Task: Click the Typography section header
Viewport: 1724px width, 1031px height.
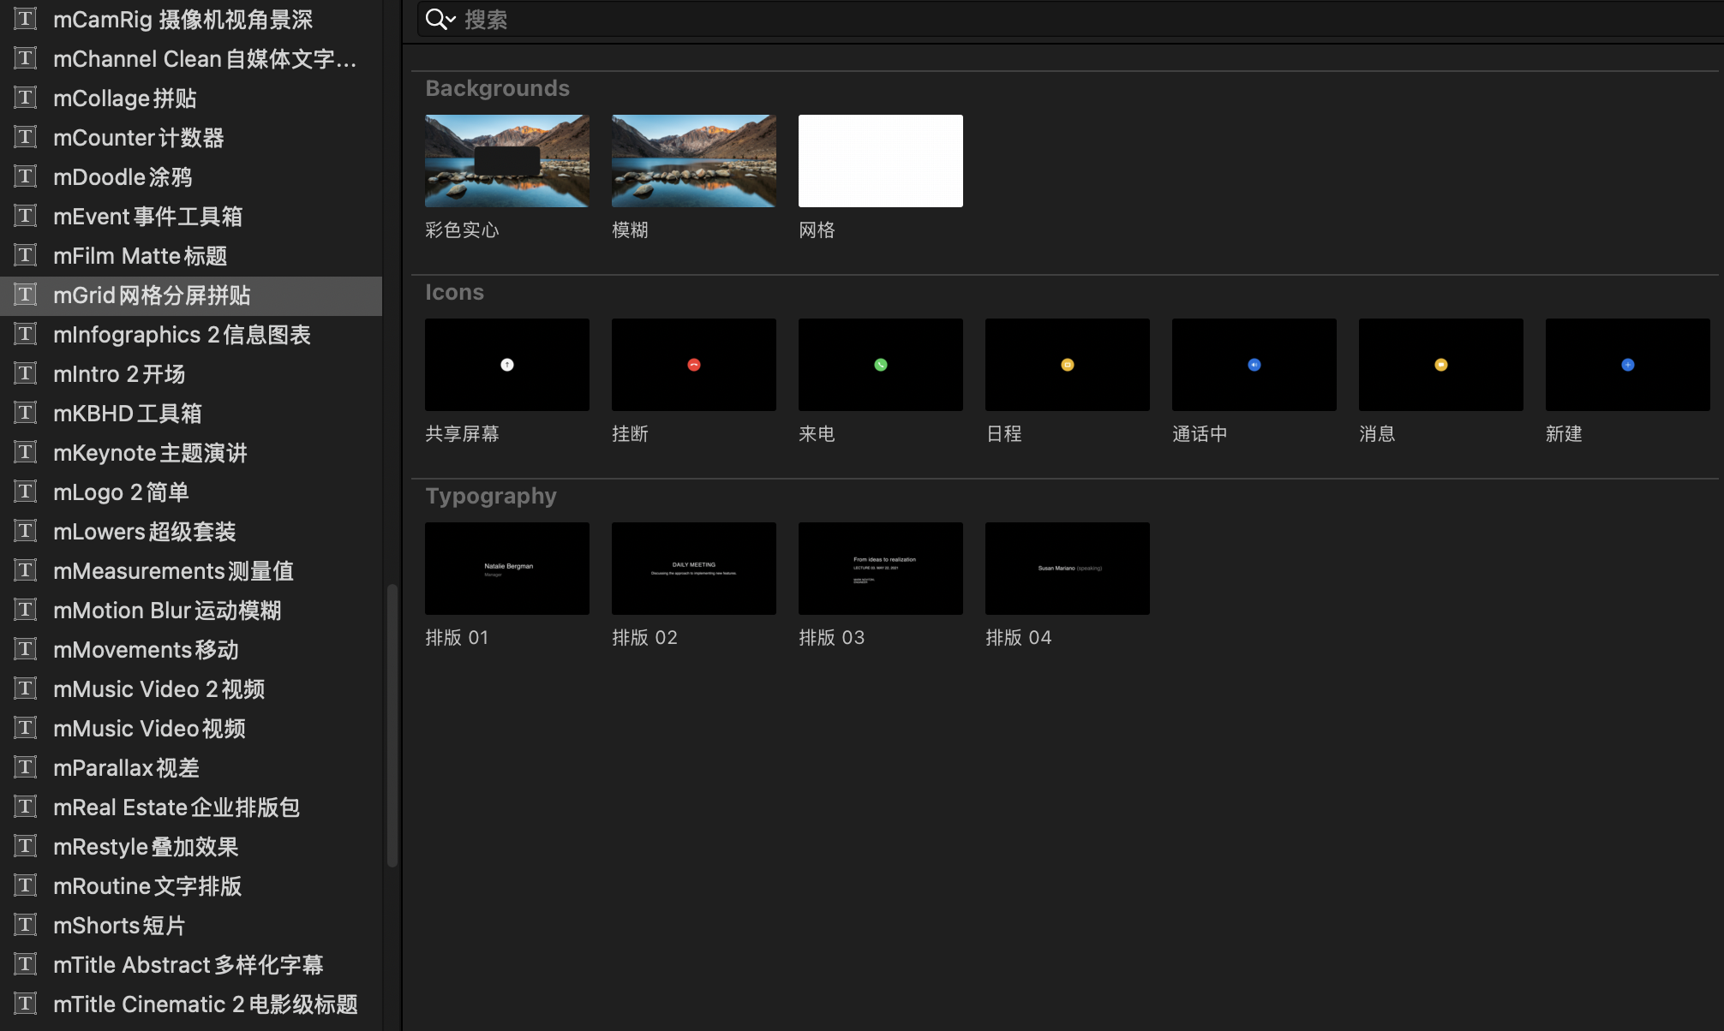Action: click(x=491, y=496)
